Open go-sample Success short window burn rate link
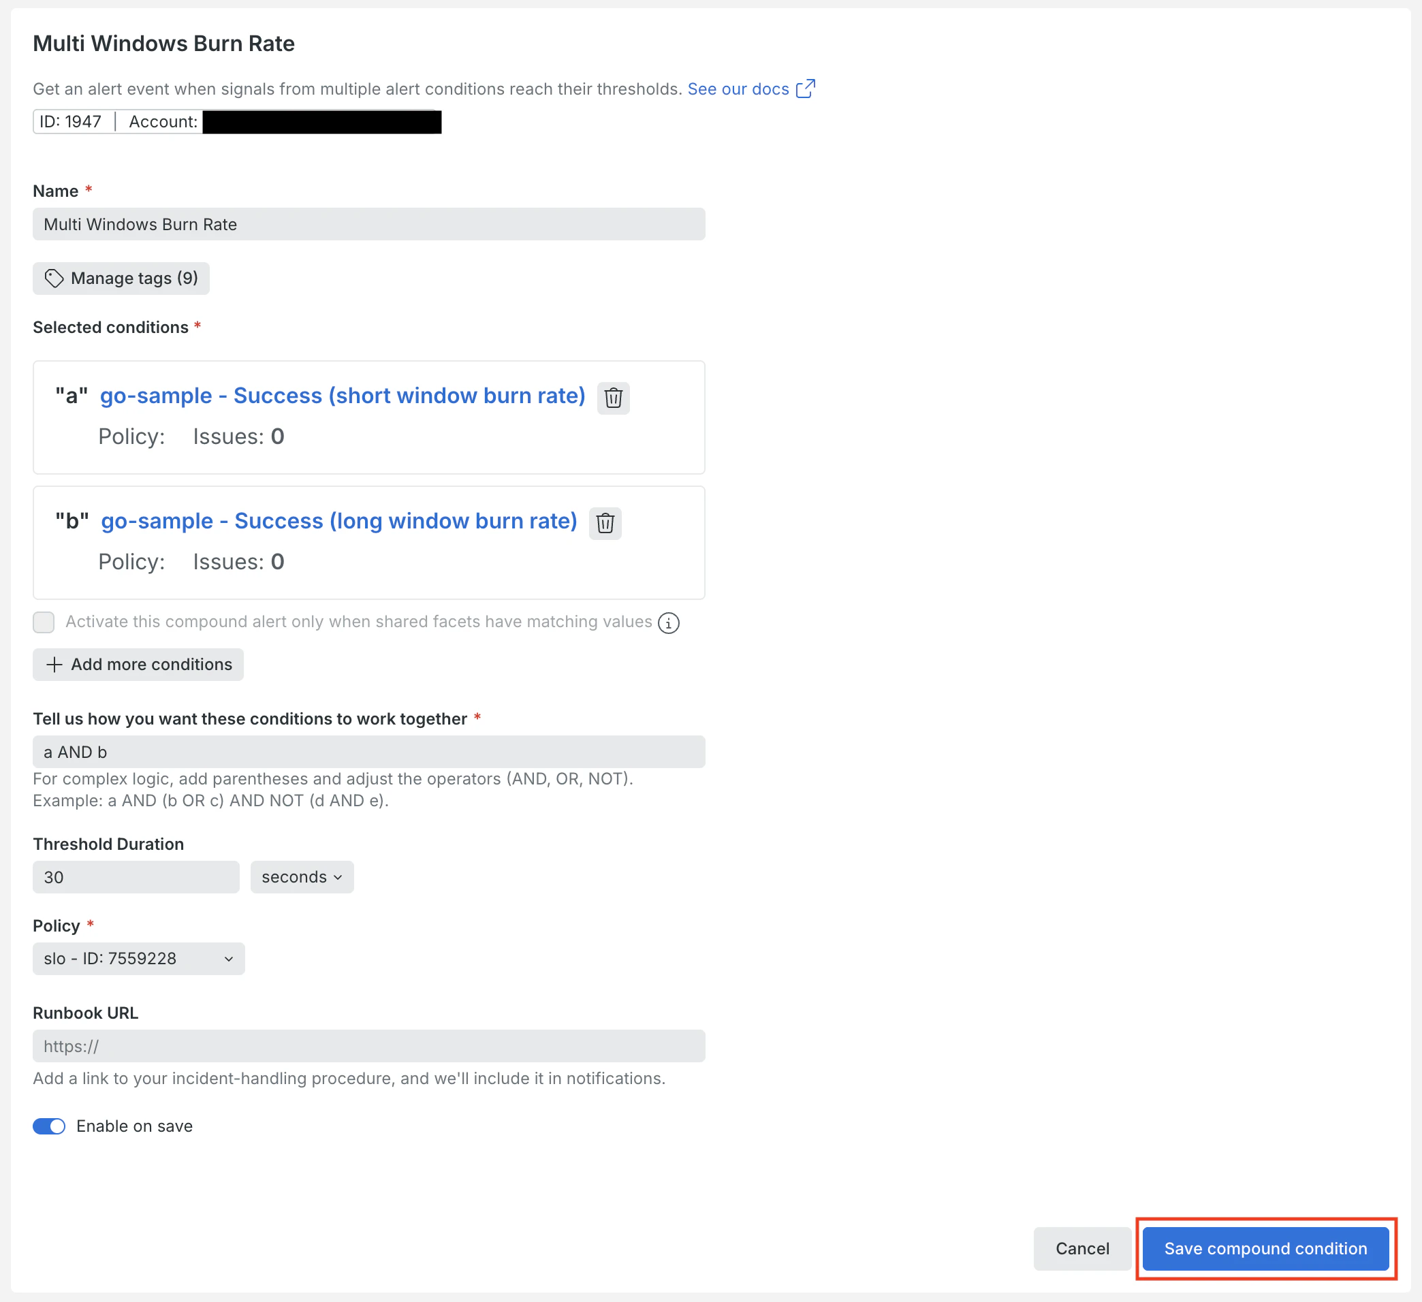 click(343, 396)
